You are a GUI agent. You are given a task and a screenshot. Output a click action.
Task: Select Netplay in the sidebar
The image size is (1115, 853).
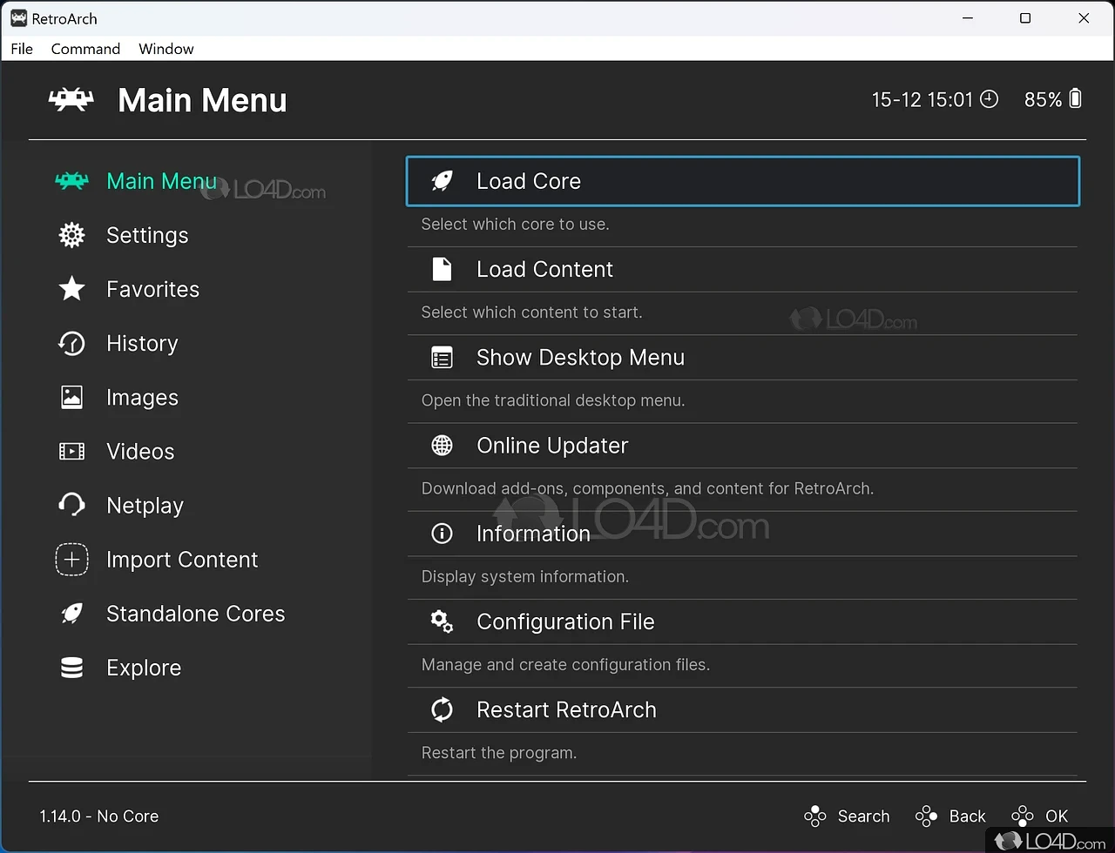pyautogui.click(x=145, y=505)
